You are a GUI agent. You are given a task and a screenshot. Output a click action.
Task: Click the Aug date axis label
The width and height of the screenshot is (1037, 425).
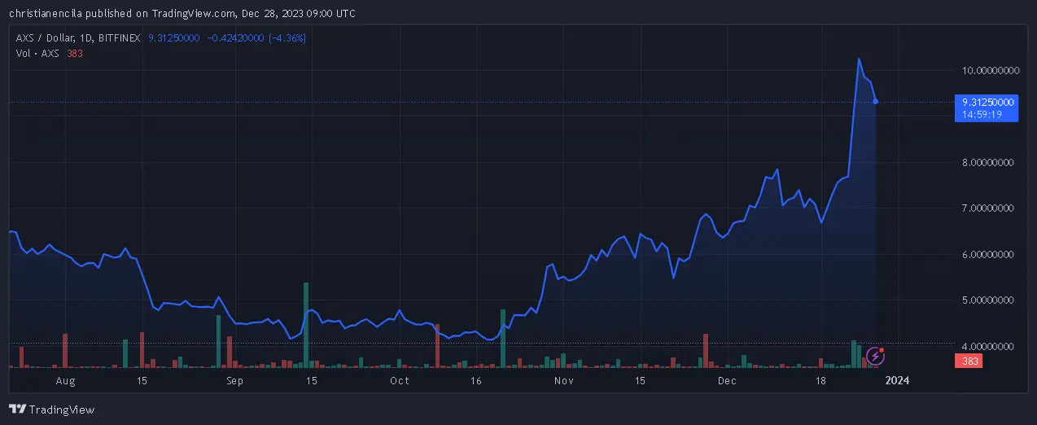click(66, 380)
